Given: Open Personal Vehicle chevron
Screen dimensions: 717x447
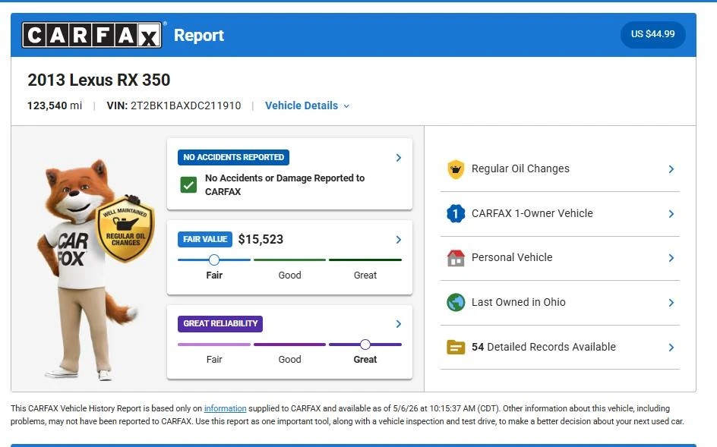Looking at the screenshot, I should [x=671, y=258].
